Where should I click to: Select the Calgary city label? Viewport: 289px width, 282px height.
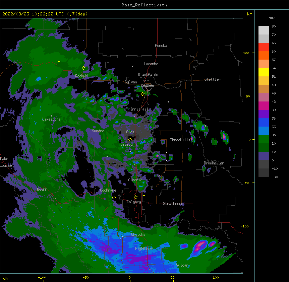[134, 202]
